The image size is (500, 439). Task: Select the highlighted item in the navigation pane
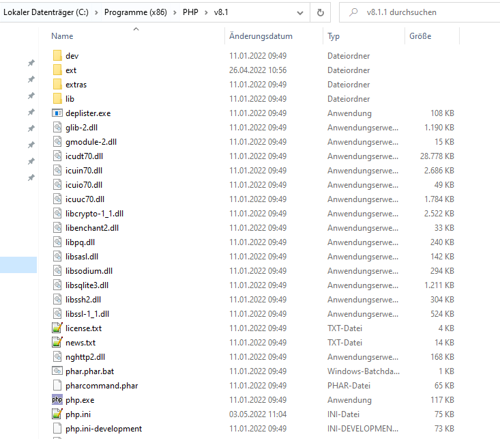click(18, 265)
